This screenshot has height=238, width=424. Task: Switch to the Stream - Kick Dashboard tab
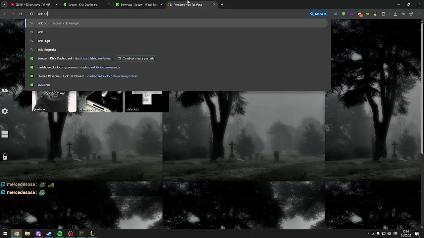click(x=86, y=5)
